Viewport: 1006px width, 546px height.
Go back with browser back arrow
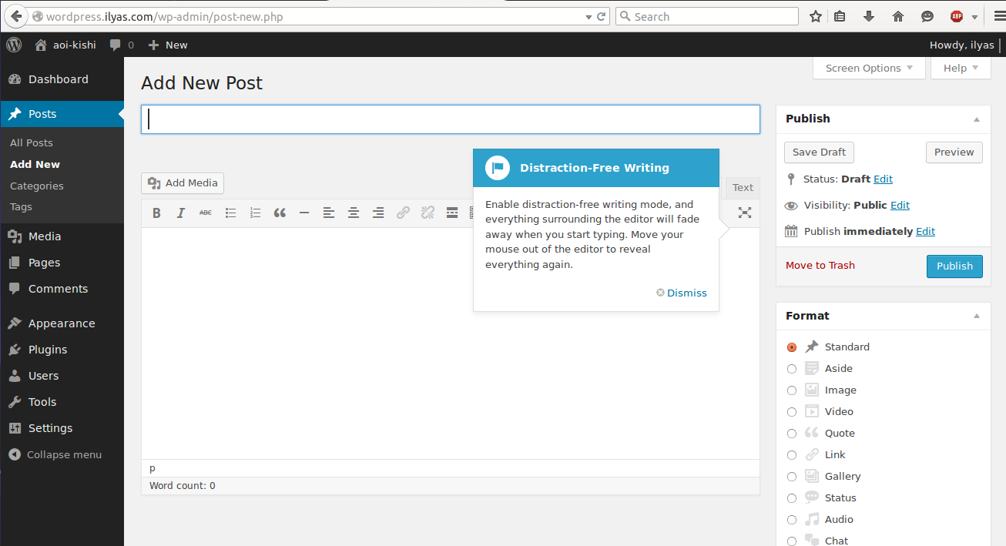coord(15,16)
